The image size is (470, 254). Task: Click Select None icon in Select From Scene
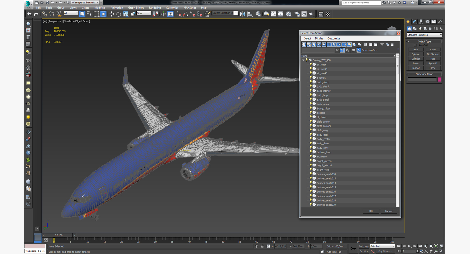pos(371,44)
